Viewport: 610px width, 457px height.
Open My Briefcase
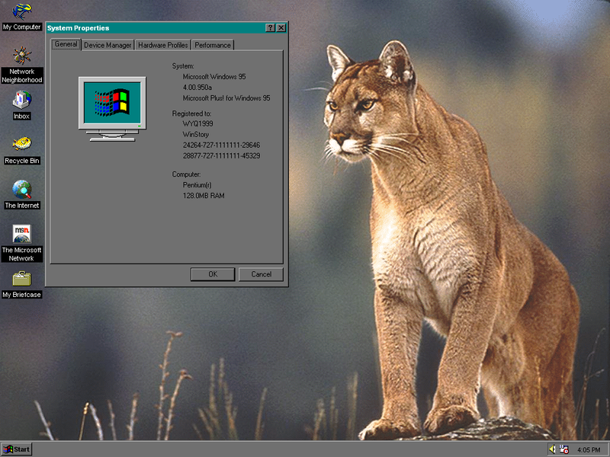click(21, 280)
